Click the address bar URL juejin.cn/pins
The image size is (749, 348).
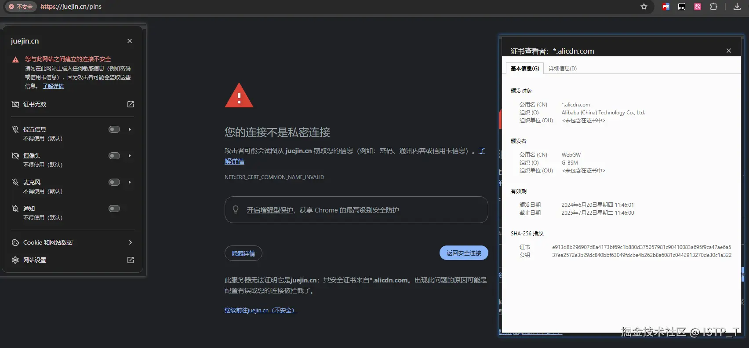point(71,7)
